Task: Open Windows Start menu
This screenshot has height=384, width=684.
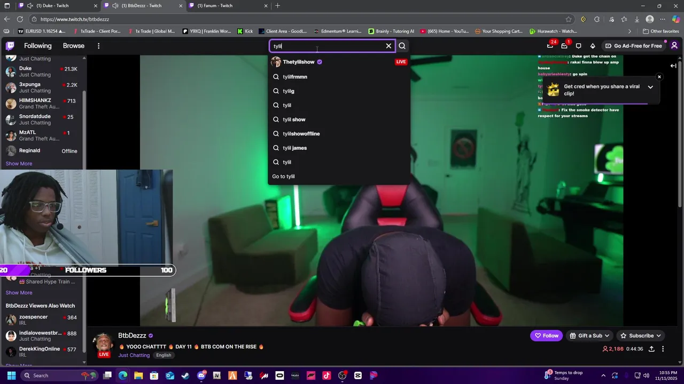Action: 11,375
